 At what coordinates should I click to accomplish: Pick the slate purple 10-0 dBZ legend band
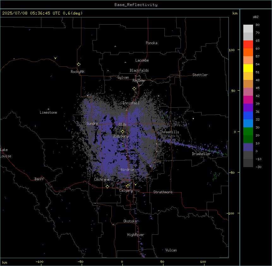pos(248,147)
